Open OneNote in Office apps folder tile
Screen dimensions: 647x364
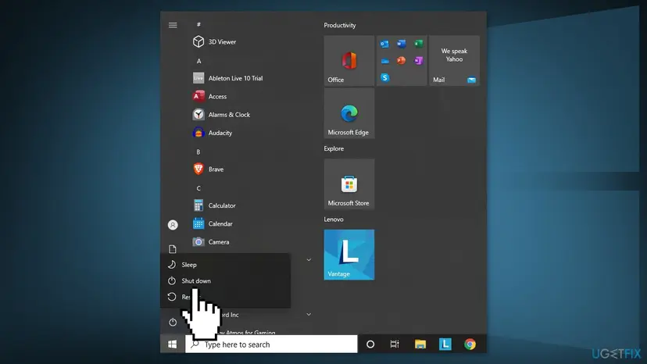click(x=418, y=61)
